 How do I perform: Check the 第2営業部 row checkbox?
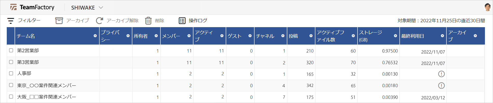pyautogui.click(x=11, y=50)
